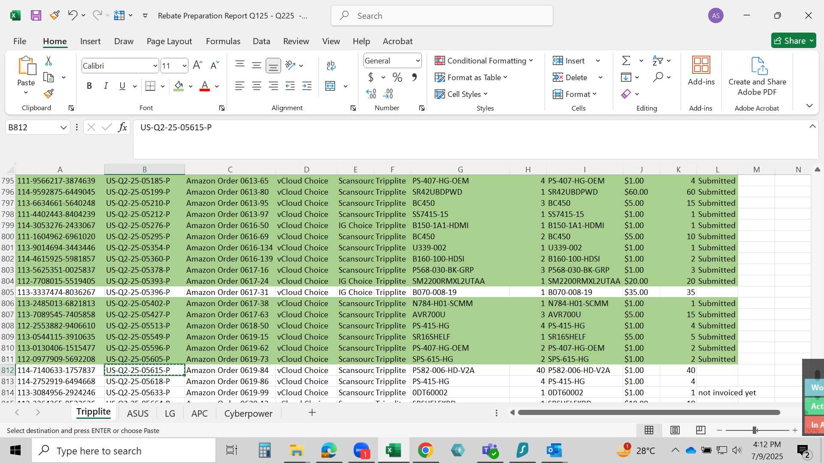The height and width of the screenshot is (463, 824).
Task: Click the Wrap Text icon
Action: [x=331, y=65]
